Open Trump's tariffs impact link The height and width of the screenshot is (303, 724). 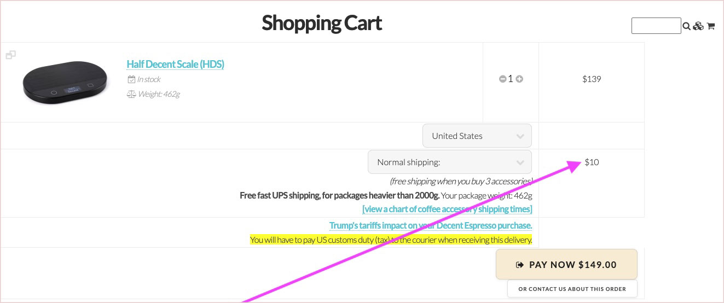(x=430, y=225)
